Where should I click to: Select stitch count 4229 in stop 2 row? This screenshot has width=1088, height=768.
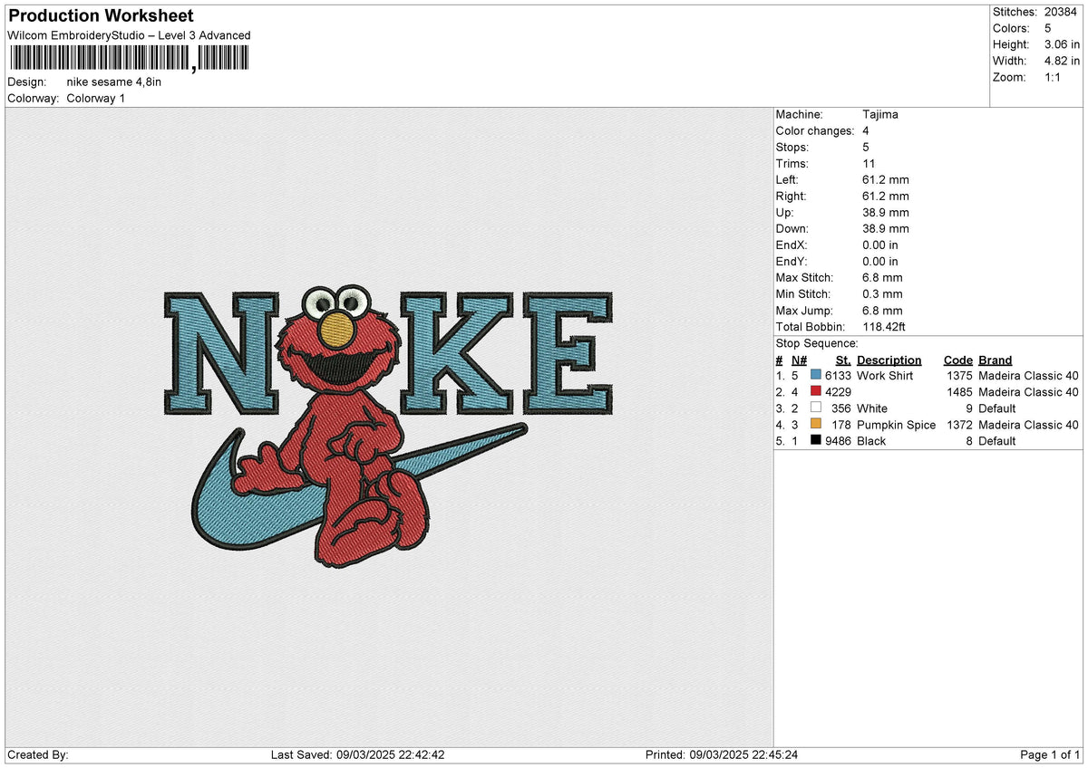(838, 391)
